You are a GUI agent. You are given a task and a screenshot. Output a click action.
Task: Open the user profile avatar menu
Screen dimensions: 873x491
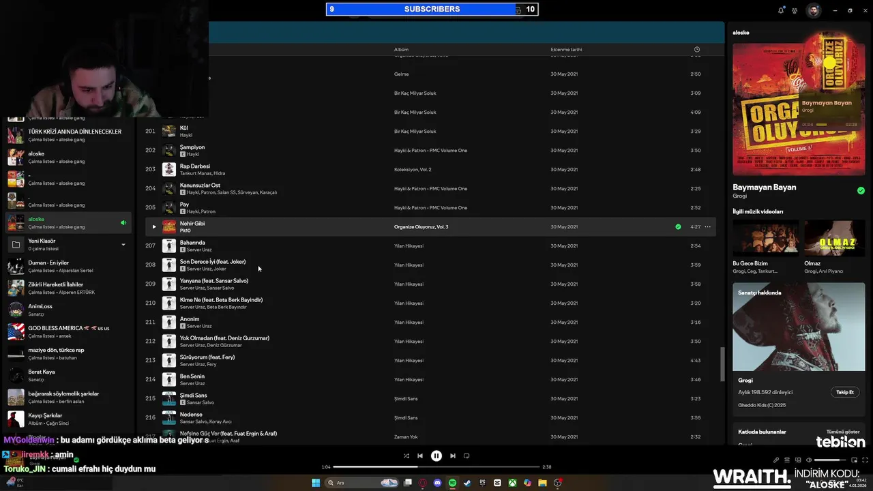tap(814, 10)
